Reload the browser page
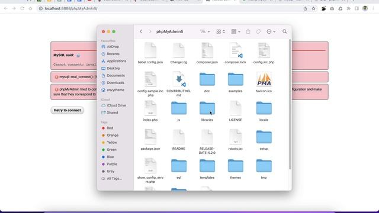The width and height of the screenshot is (379, 213). point(23,8)
